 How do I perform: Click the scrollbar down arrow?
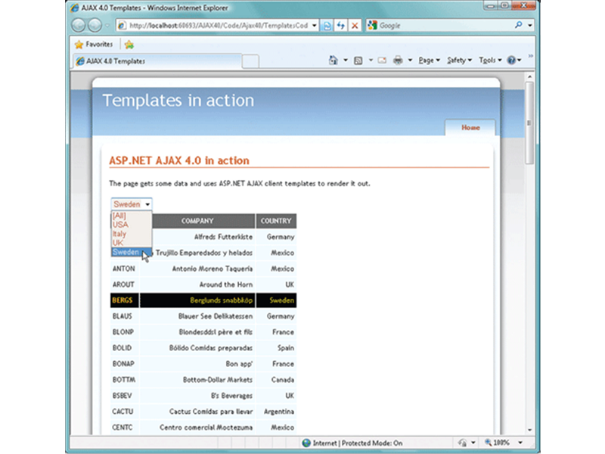coord(529,430)
